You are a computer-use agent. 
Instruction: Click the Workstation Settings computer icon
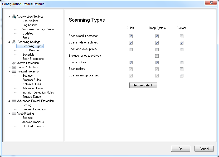click(14, 17)
